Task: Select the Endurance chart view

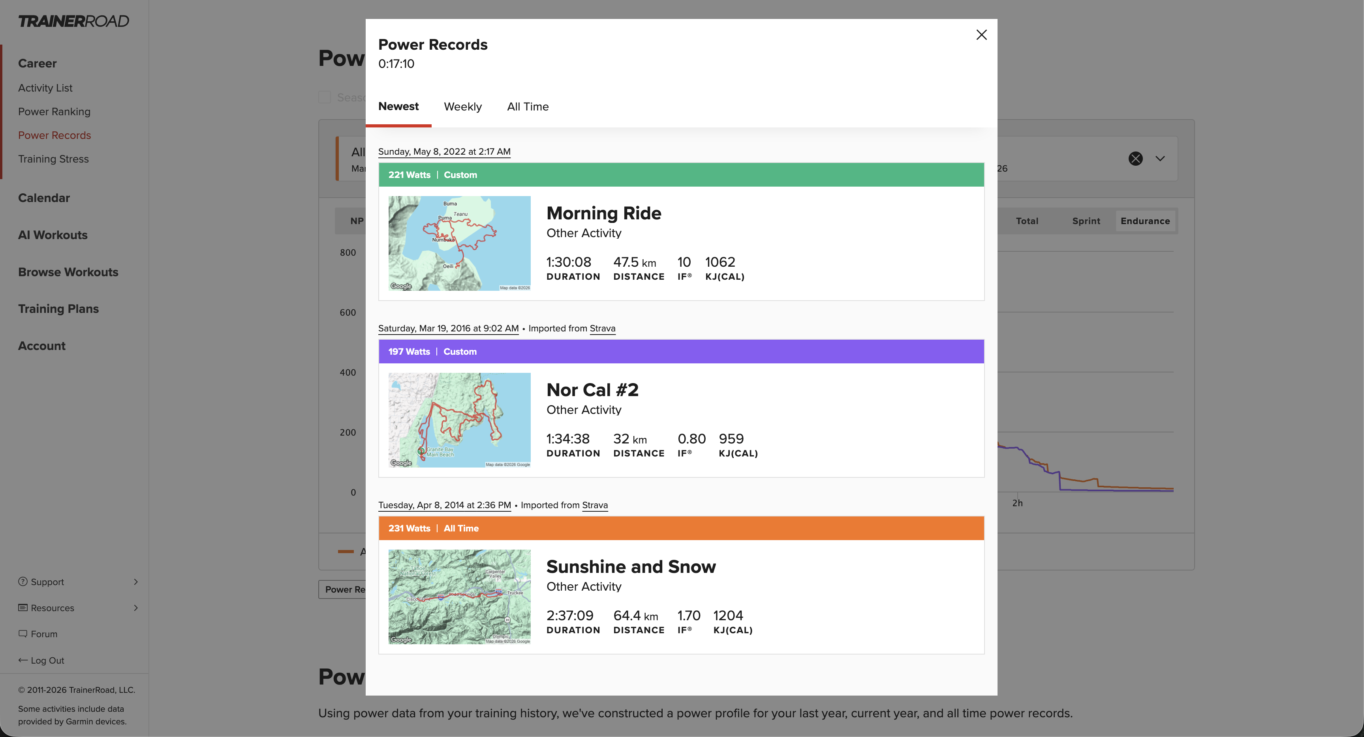Action: 1145,221
